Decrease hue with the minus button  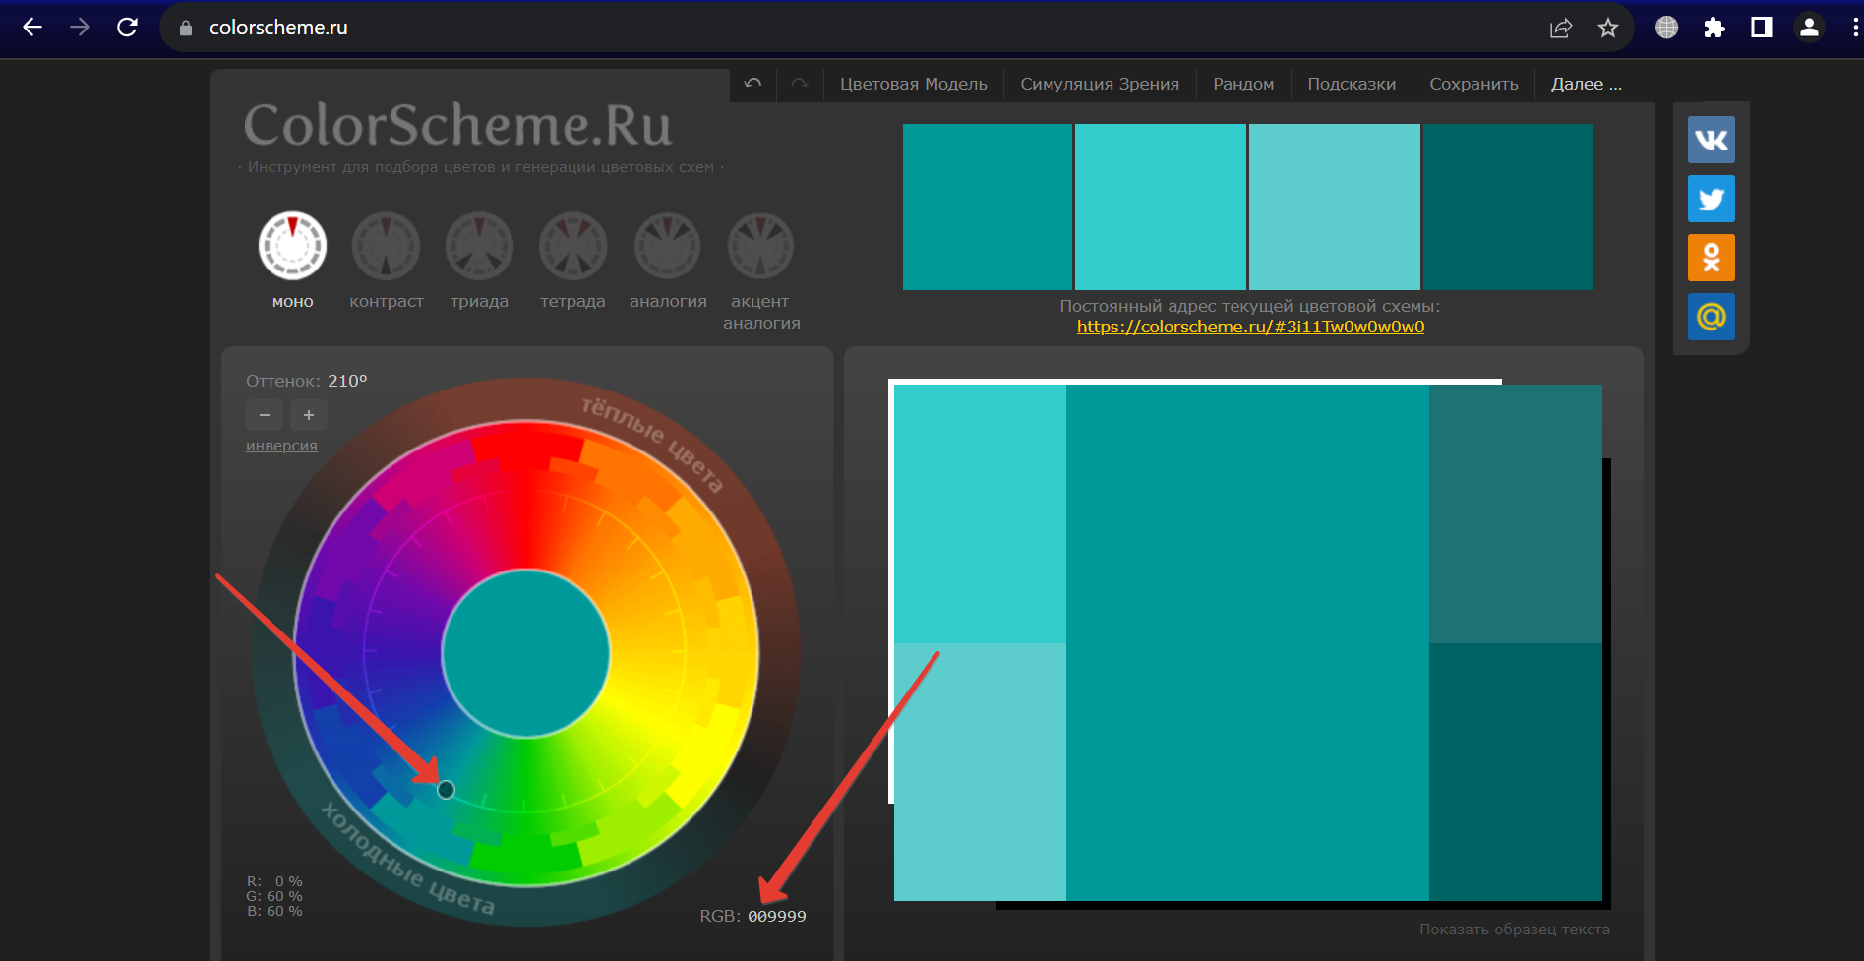coord(265,415)
